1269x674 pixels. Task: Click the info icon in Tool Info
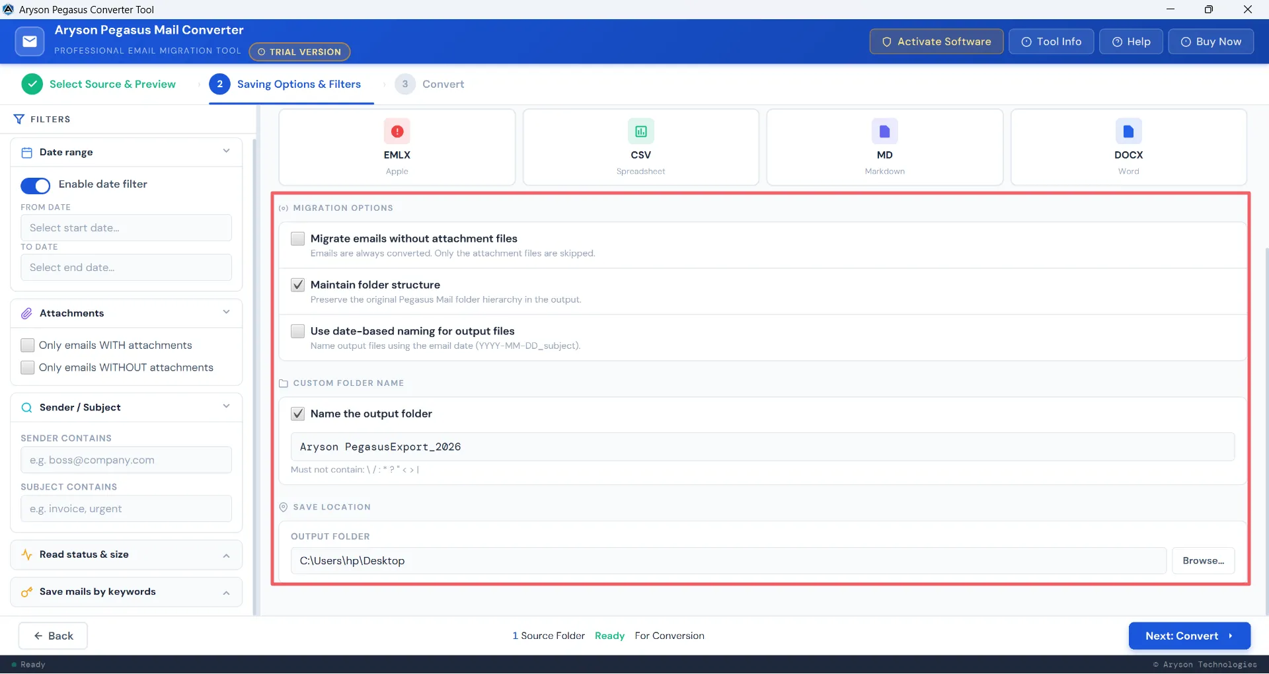click(x=1026, y=42)
